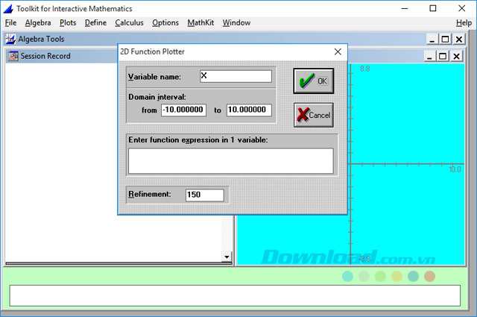Minimize the plot sub-window
This screenshot has width=477, height=317.
[x=429, y=57]
